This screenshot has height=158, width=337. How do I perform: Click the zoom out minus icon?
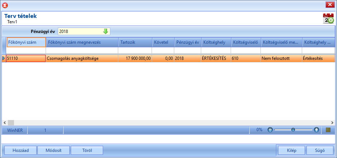click(x=270, y=130)
